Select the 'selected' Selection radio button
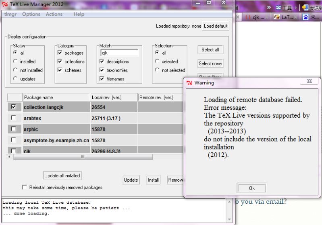Image resolution: width=322 pixels, height=225 pixels. 157,61
